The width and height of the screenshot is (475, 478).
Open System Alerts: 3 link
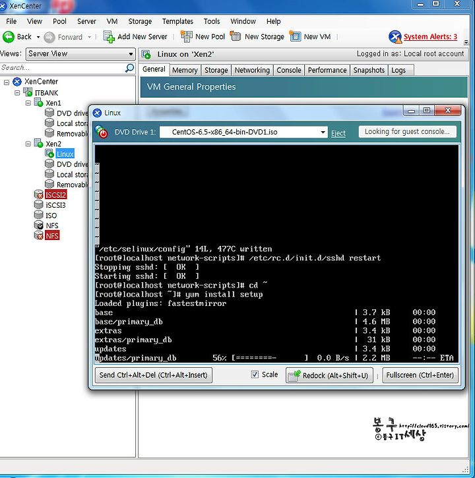430,37
